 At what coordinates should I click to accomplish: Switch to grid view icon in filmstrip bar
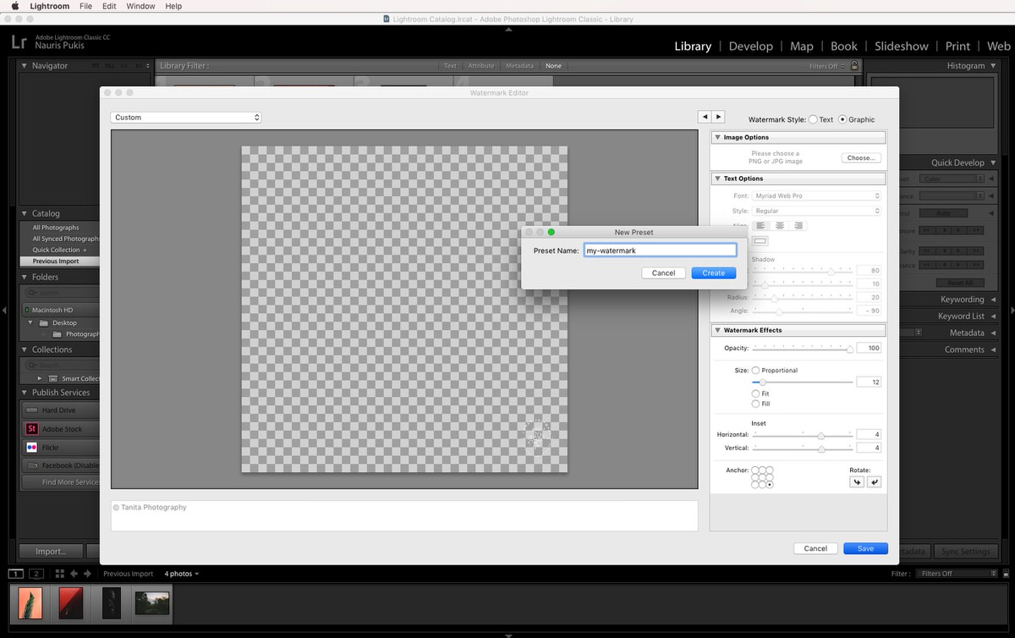coord(59,574)
